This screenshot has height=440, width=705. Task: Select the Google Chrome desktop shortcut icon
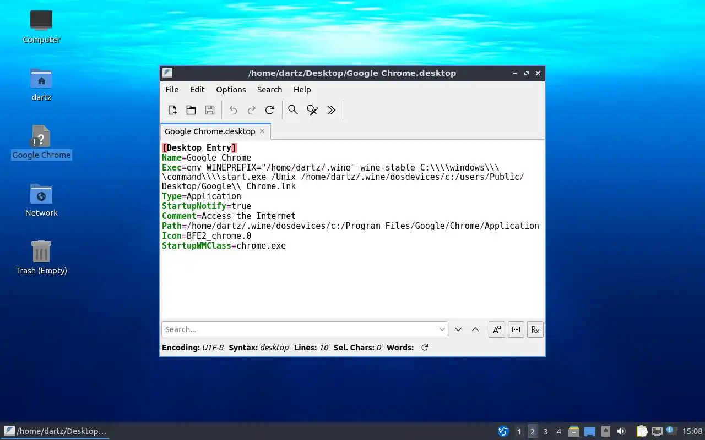click(41, 142)
